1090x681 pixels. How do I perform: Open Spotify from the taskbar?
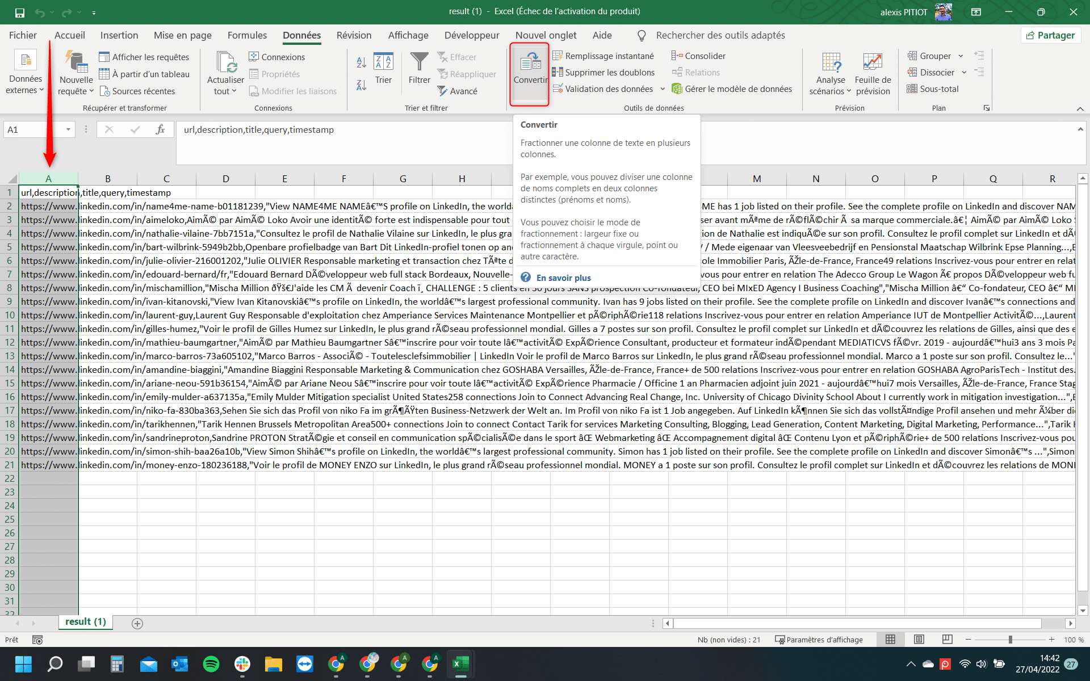pos(211,664)
